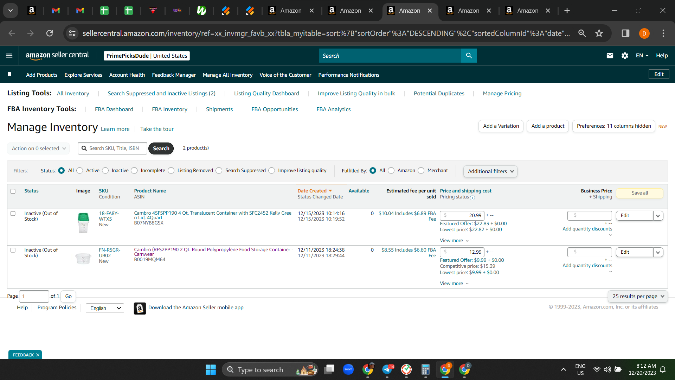Tick the checkbox for SKU FN-R5GR-UB02 row
The image size is (675, 380).
13,250
